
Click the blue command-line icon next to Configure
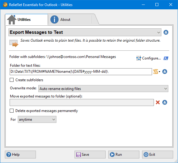pyautogui.click(x=166, y=58)
